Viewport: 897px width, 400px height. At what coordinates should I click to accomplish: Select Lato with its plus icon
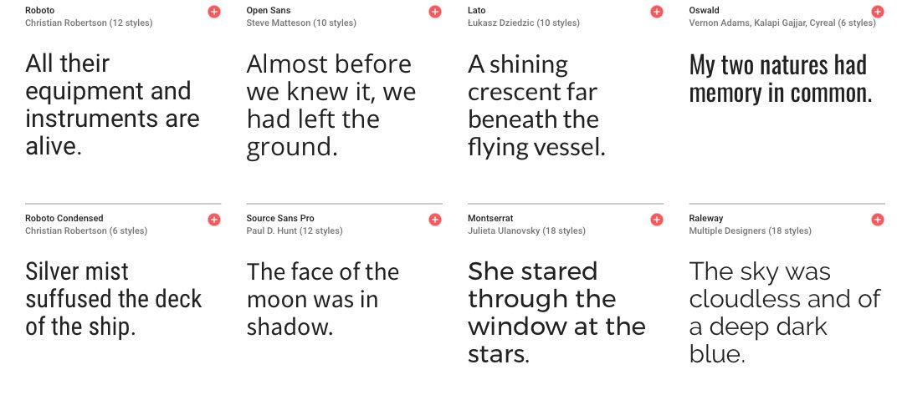[x=656, y=12]
